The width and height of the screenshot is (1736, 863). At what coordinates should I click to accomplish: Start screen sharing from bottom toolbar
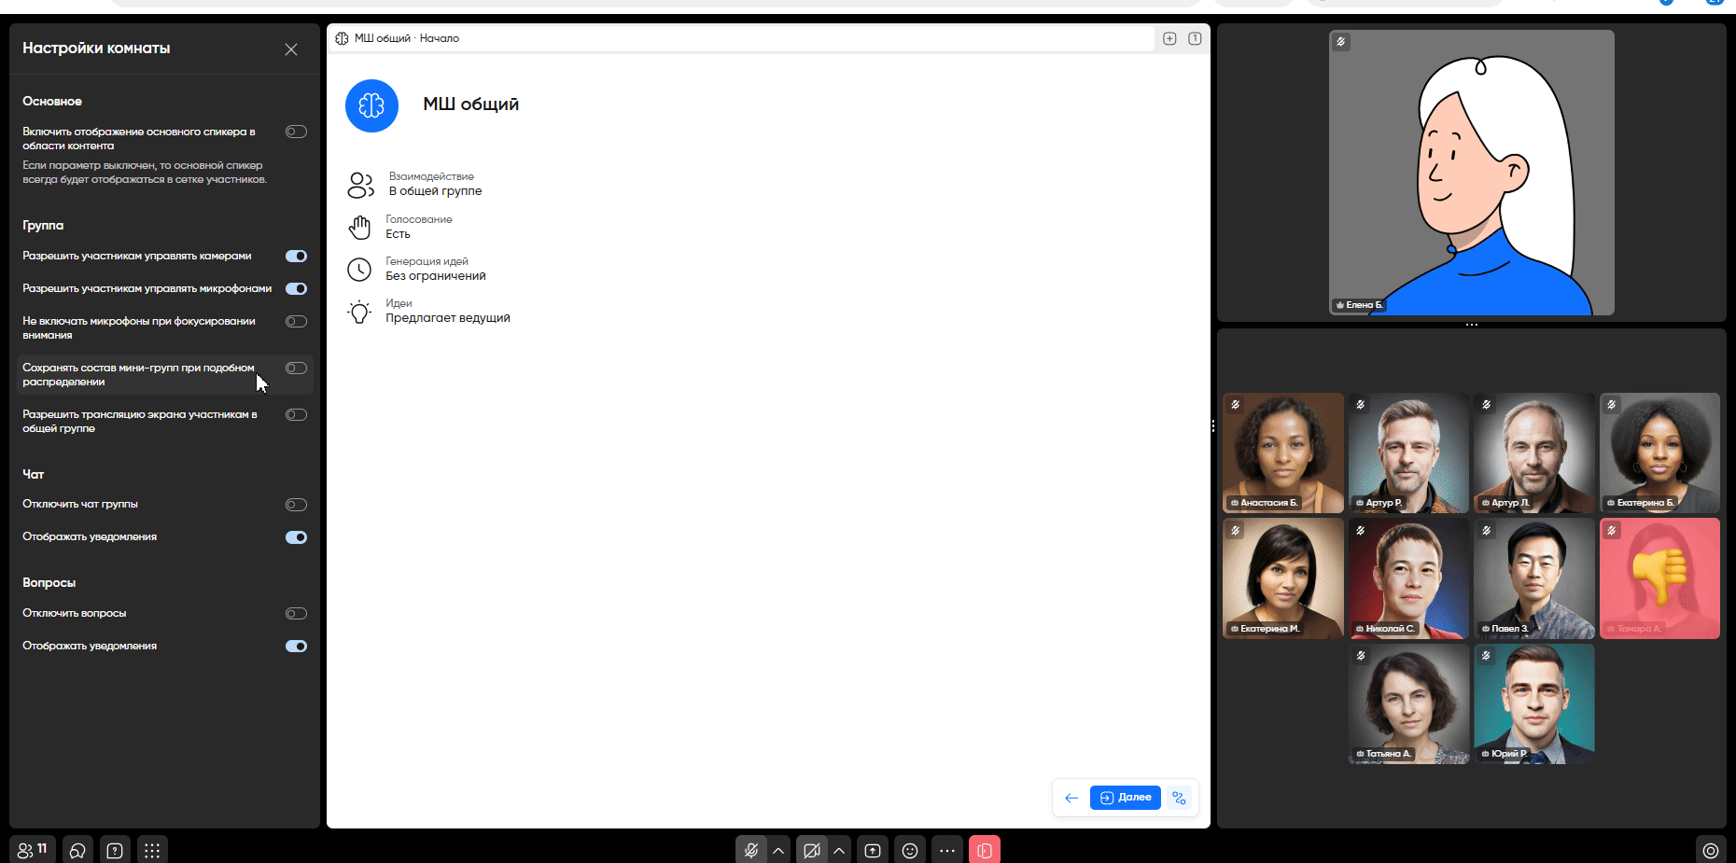873,850
